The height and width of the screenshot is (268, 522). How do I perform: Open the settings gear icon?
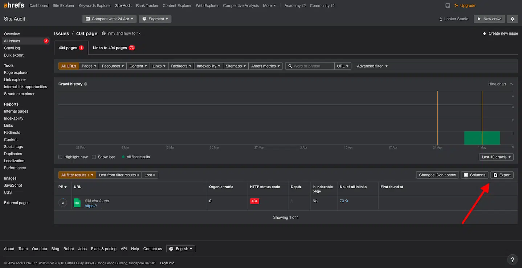pyautogui.click(x=513, y=19)
